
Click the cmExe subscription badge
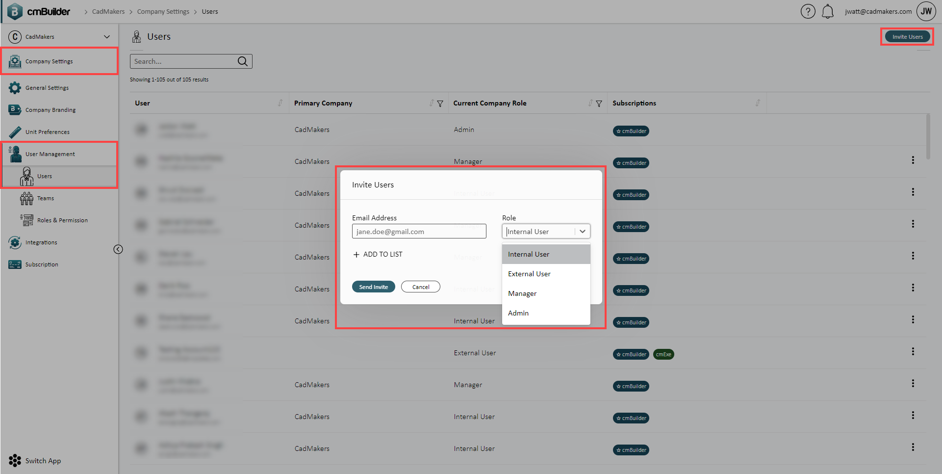[663, 354]
